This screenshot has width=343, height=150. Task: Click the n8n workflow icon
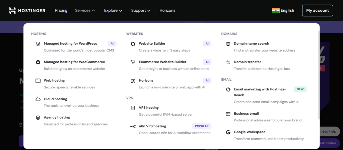point(133,126)
